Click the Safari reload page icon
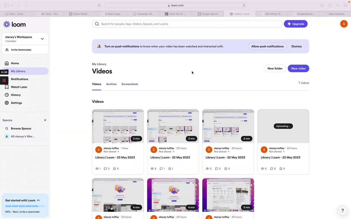Screen dimensions: 351x219 pos(244,5)
